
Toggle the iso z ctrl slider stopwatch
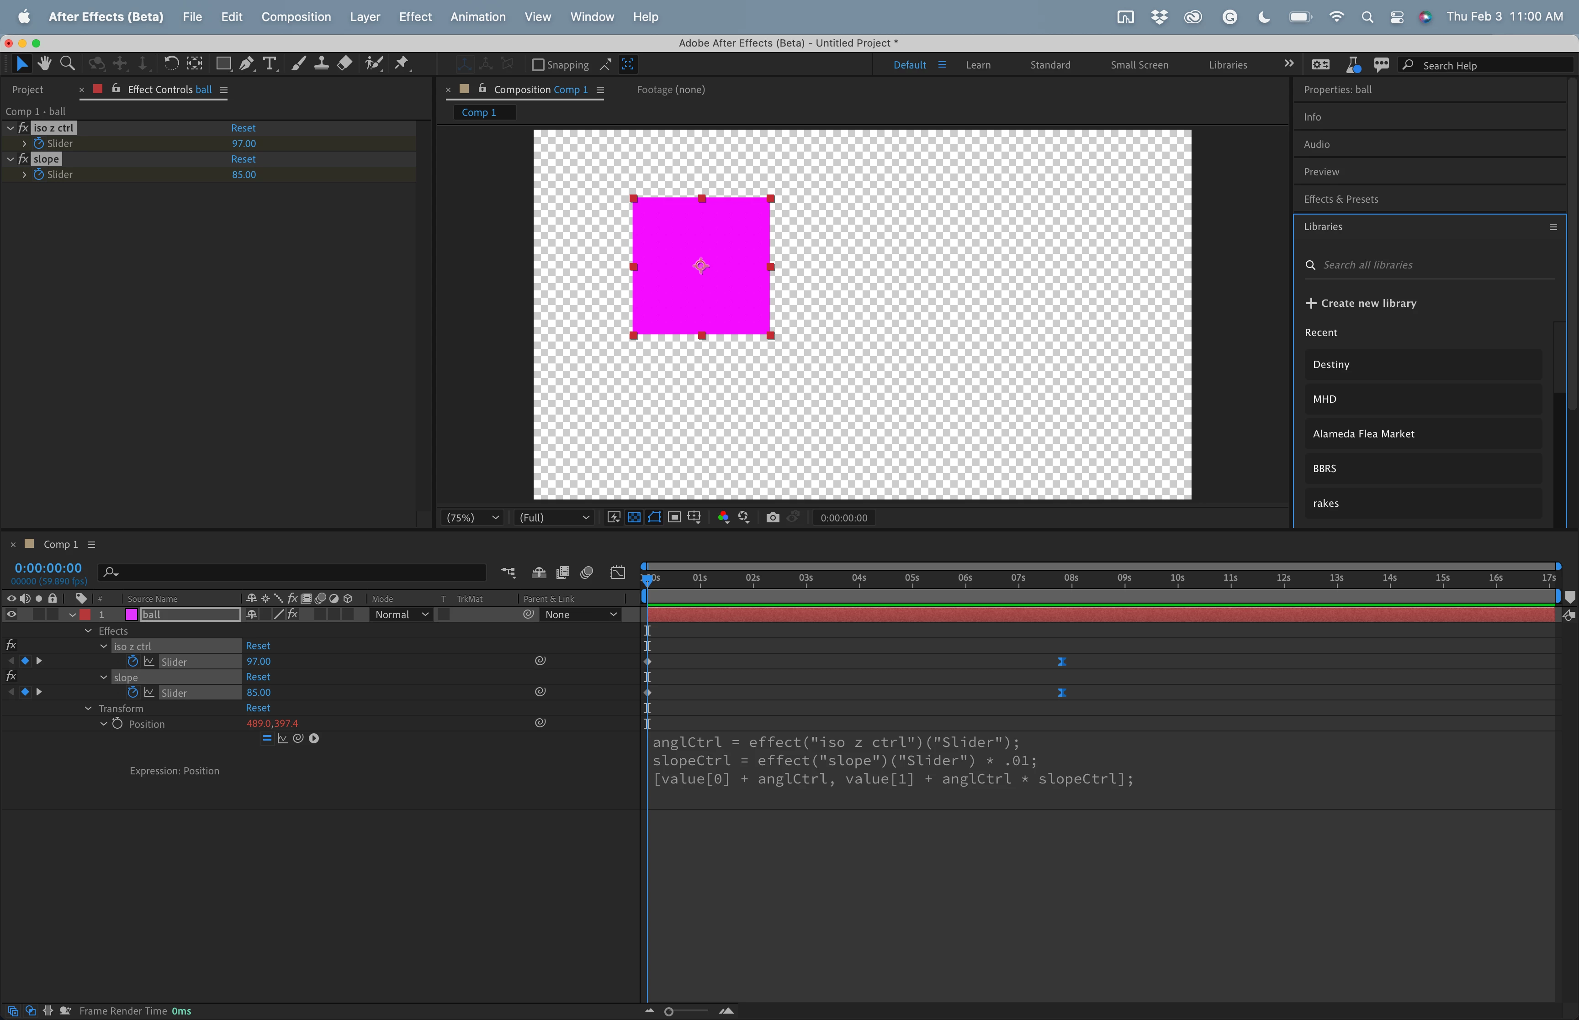click(132, 661)
